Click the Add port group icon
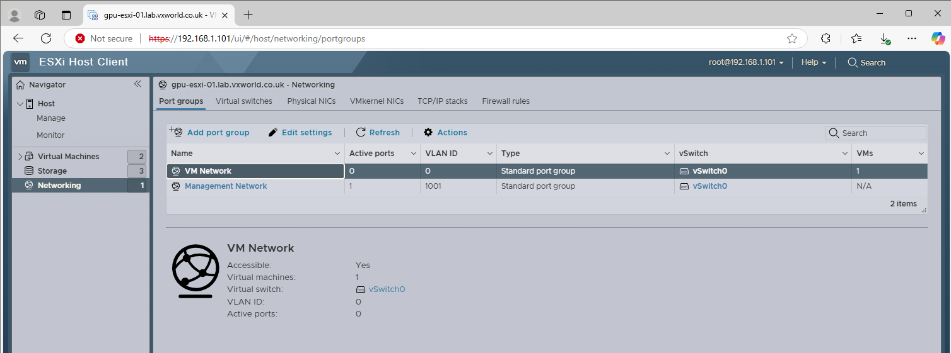 tap(177, 132)
